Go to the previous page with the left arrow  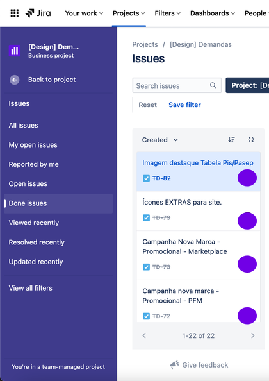tap(144, 335)
